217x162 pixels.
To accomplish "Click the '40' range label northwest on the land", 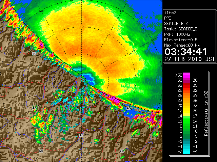I will (x=34, y=54).
